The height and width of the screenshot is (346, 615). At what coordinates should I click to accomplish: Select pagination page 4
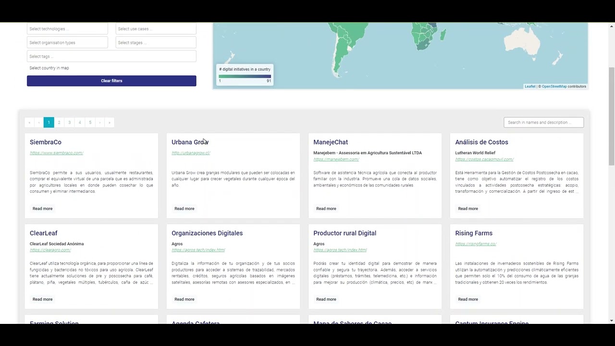[x=80, y=123]
